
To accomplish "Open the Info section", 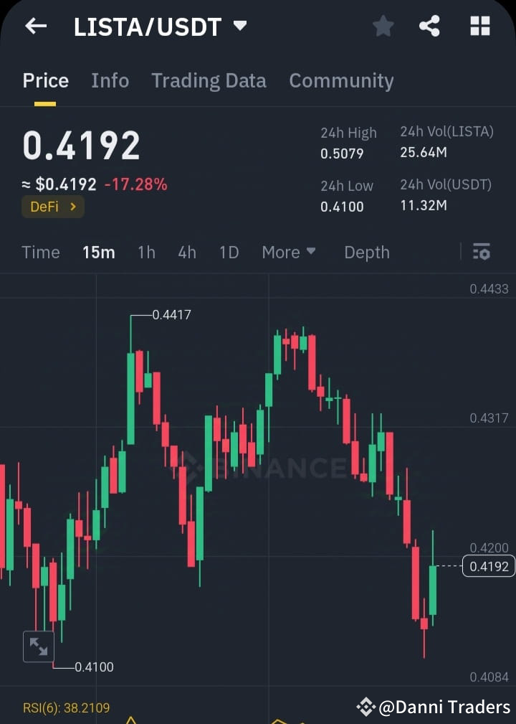I will coord(110,80).
